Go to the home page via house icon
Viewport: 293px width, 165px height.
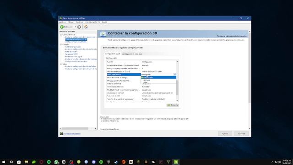point(86,27)
